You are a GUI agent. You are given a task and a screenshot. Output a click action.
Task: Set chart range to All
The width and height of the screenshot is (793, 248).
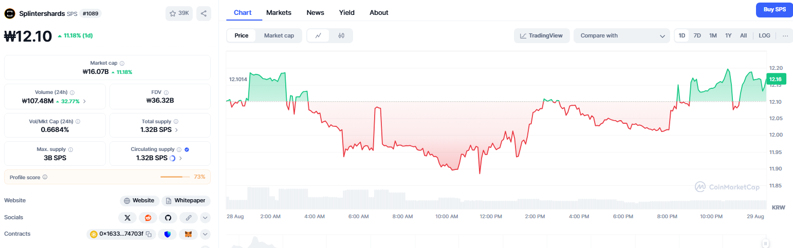(x=743, y=35)
